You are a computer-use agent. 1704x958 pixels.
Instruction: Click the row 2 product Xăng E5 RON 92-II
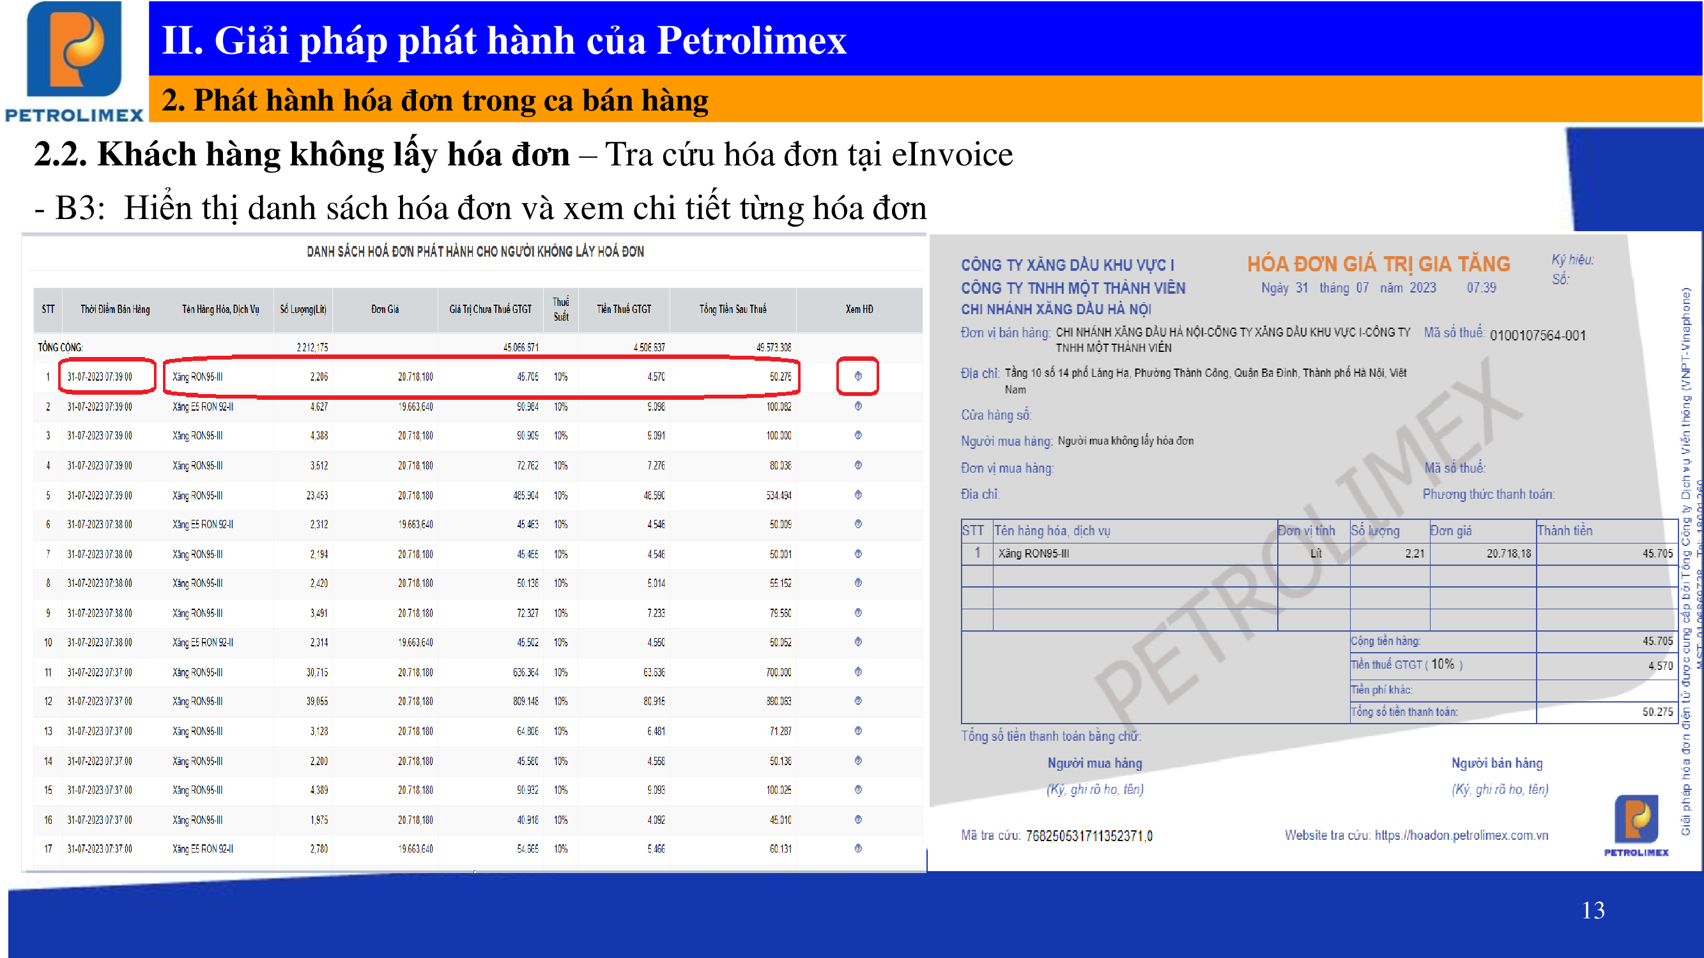[203, 407]
